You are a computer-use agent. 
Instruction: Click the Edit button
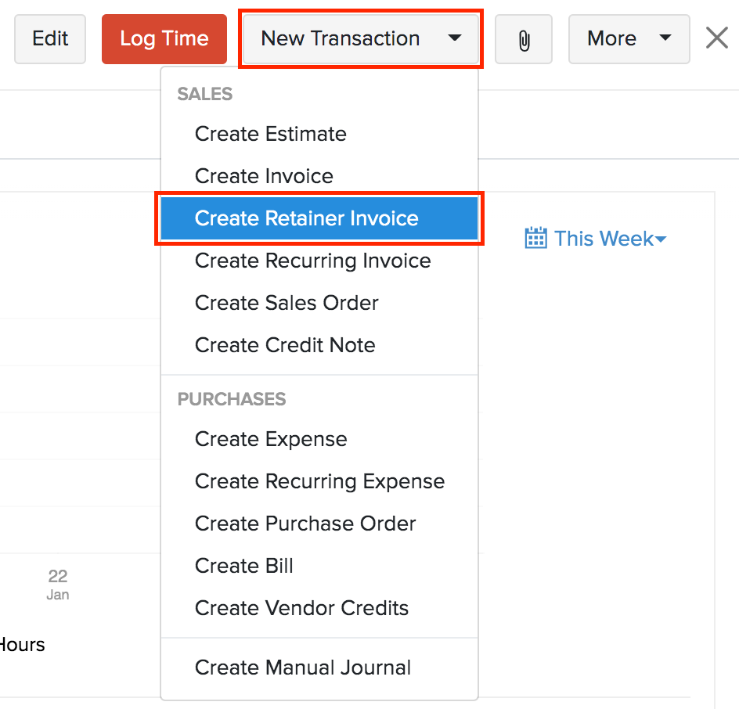(x=49, y=38)
